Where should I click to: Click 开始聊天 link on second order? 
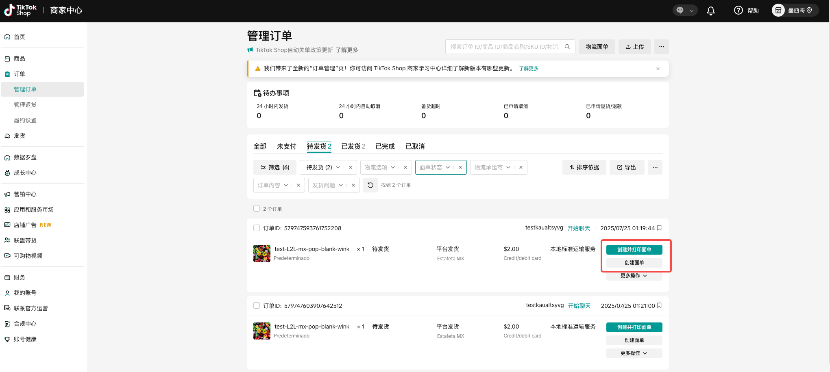coord(579,306)
